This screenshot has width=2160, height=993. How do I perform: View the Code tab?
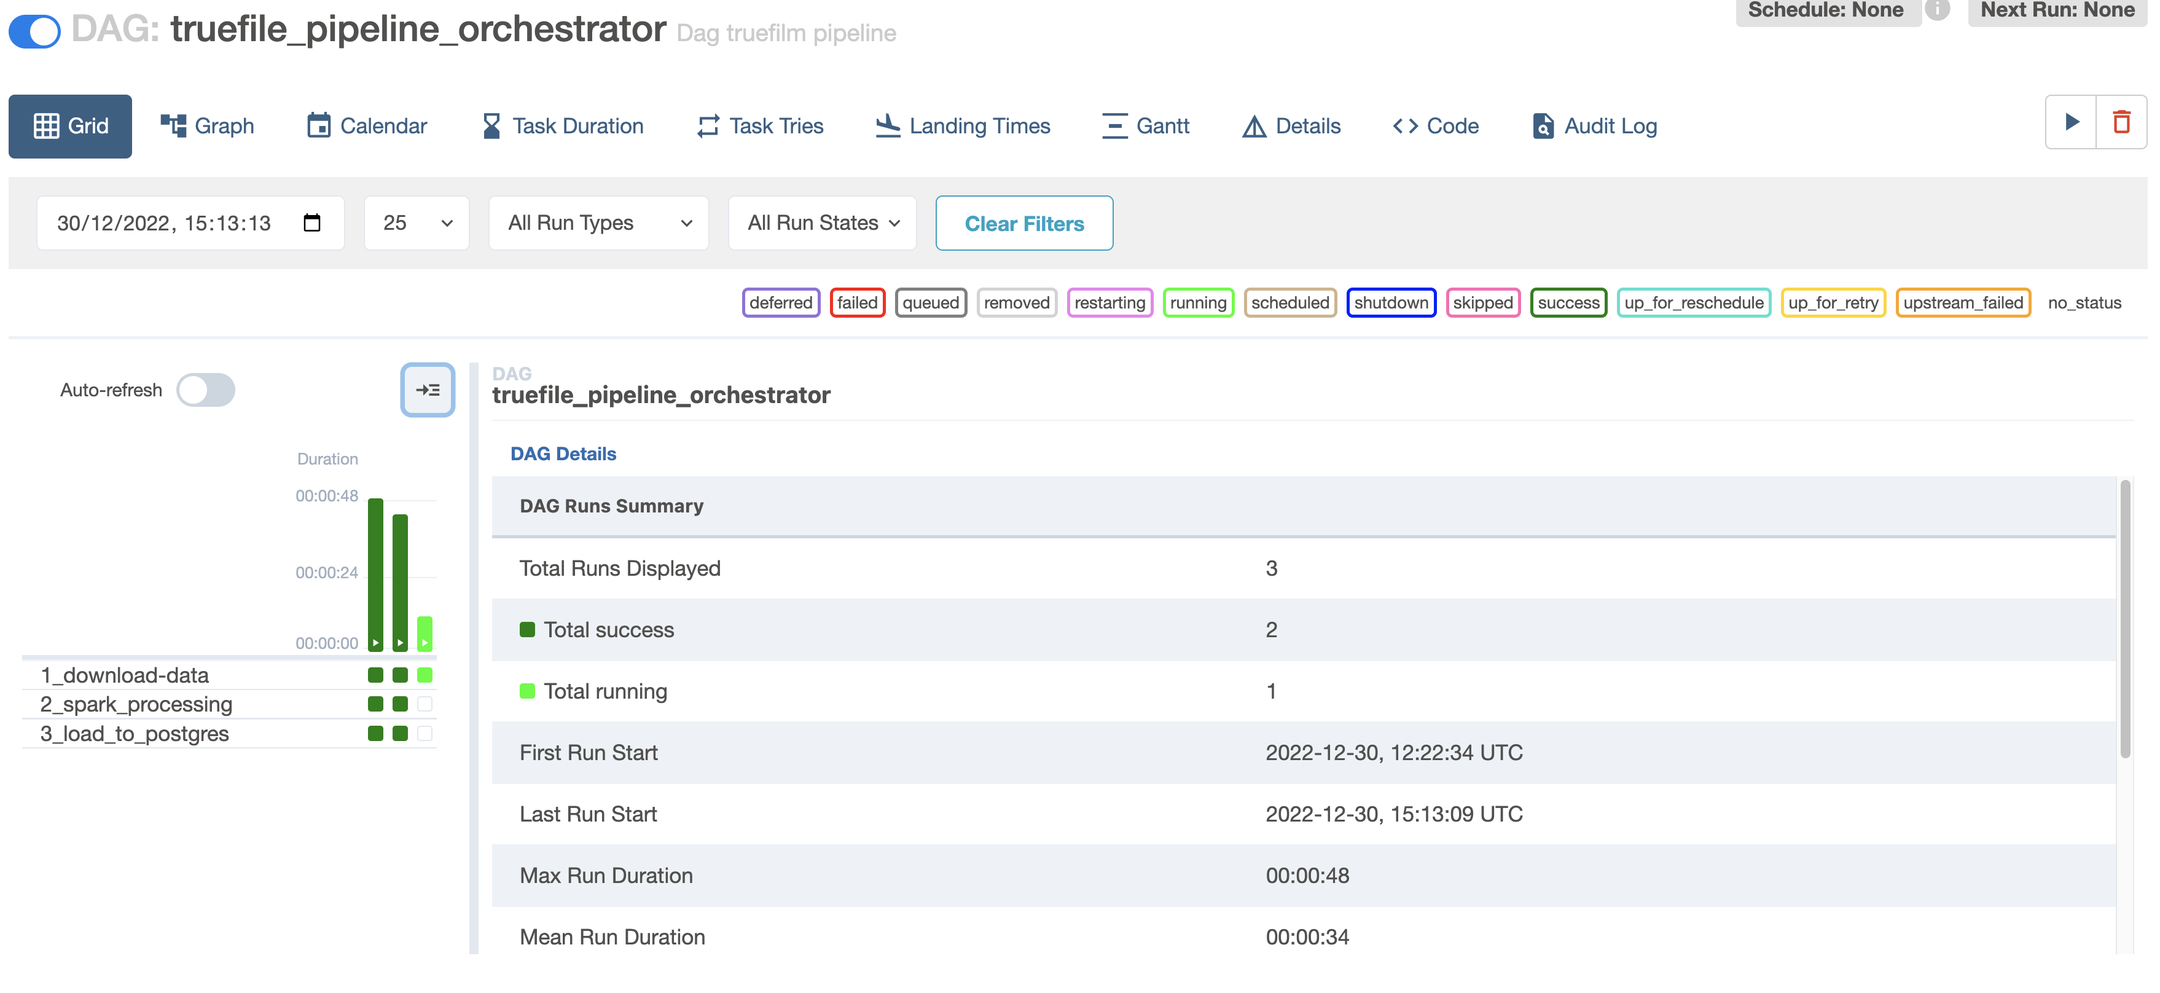pos(1436,126)
